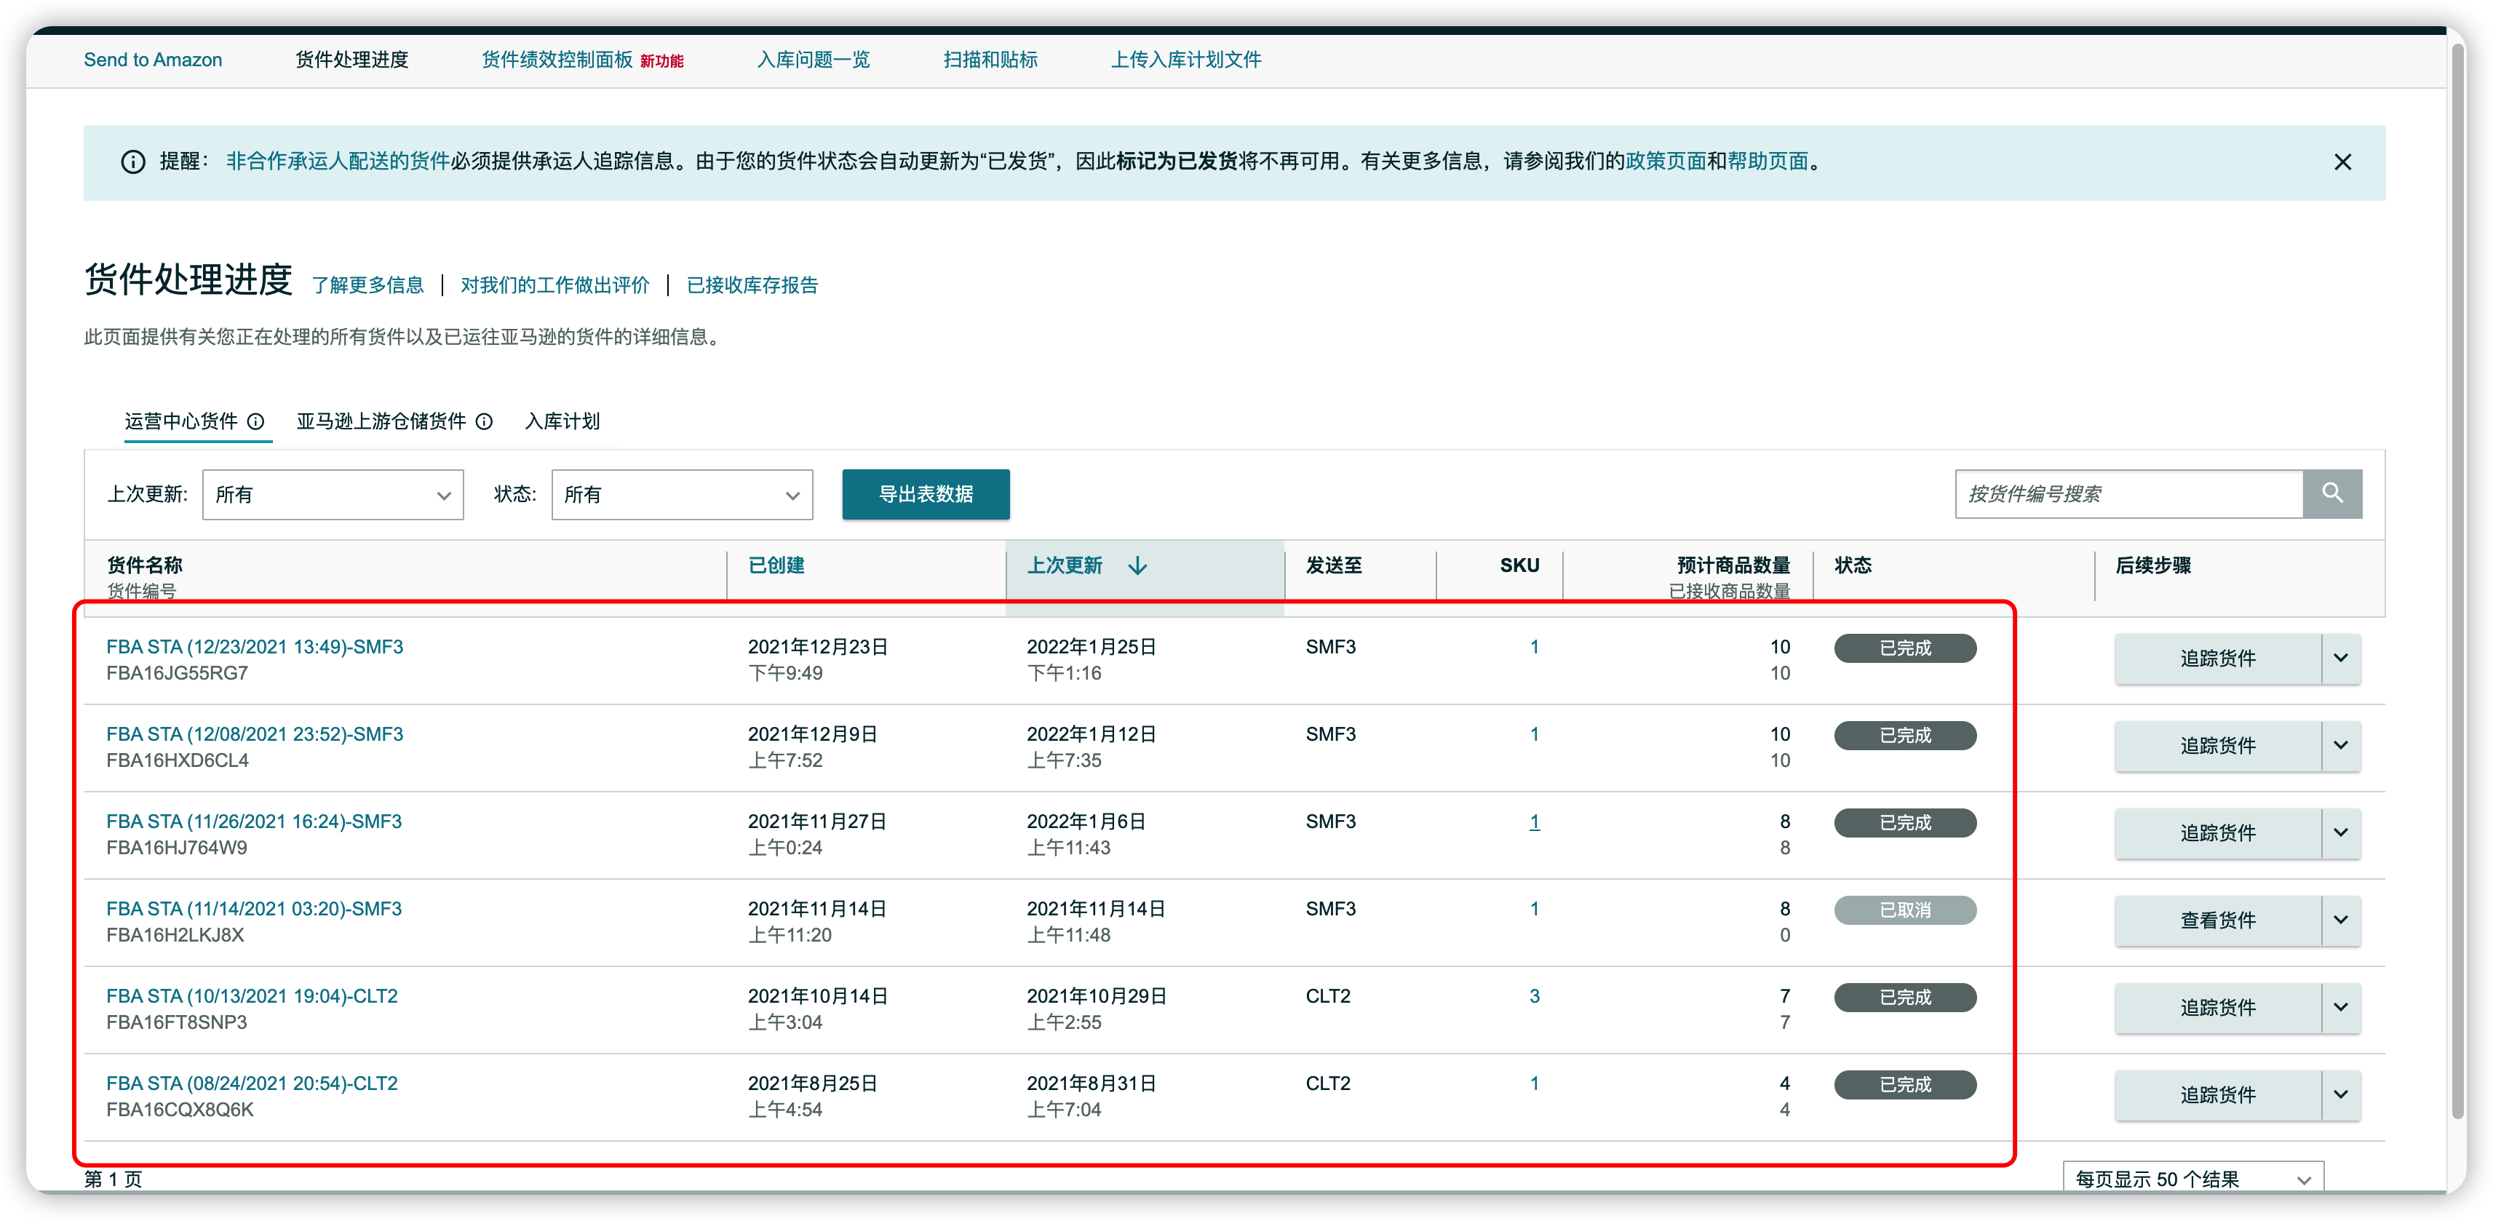
Task: Click the sort arrow beside 上次更新 header
Action: coord(1138,565)
